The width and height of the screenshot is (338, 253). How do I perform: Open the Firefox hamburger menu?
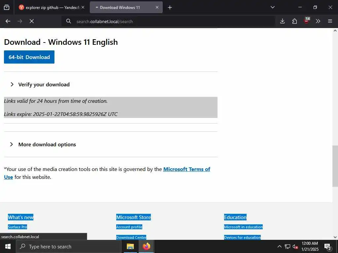click(x=330, y=21)
